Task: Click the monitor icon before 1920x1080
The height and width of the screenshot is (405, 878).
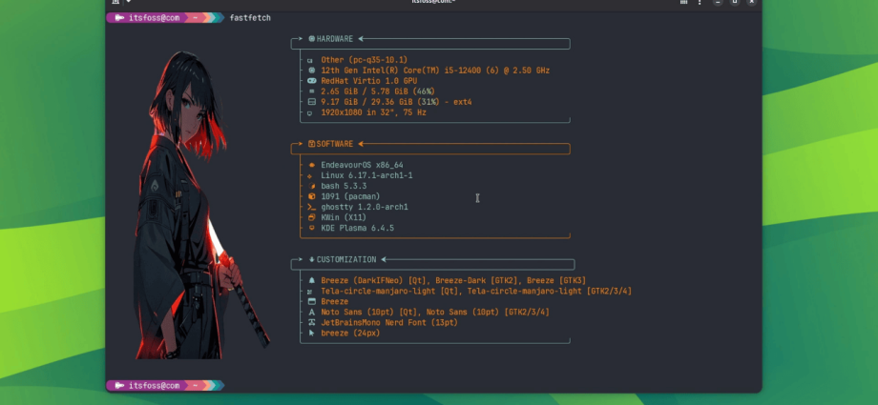Action: click(x=310, y=113)
